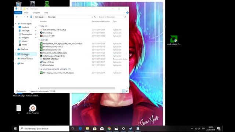This screenshot has height=132, width=235.
Task: Switch to details view layout
Action: [123, 91]
